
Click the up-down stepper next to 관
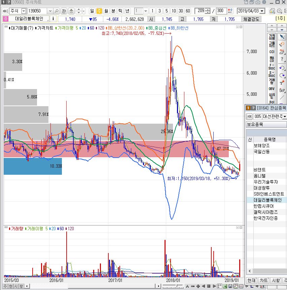[79, 11]
